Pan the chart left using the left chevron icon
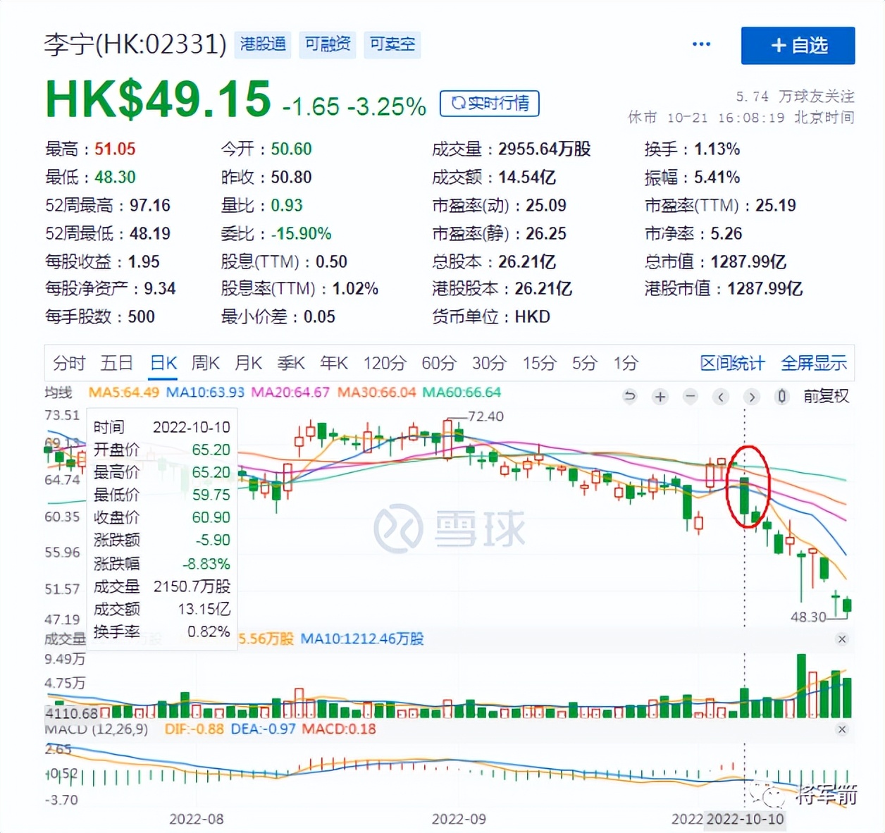The height and width of the screenshot is (833, 885). [x=720, y=397]
